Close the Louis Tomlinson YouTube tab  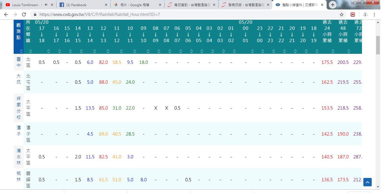[52, 5]
